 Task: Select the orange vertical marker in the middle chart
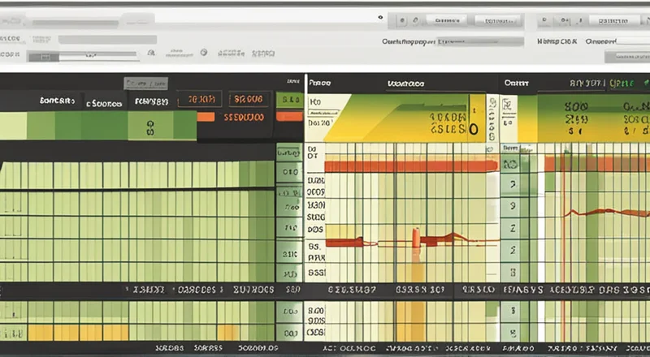pyautogui.click(x=415, y=237)
